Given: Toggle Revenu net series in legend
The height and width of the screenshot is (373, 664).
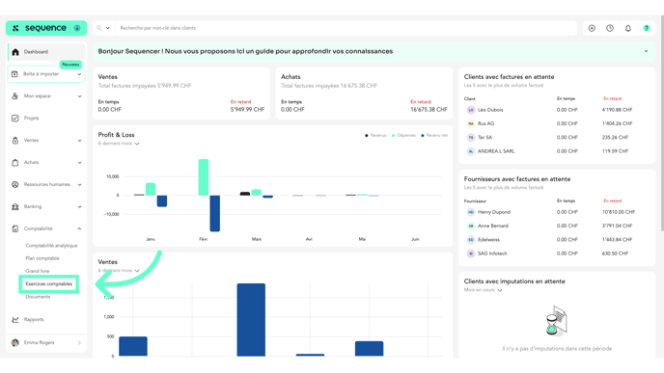Looking at the screenshot, I should point(434,135).
